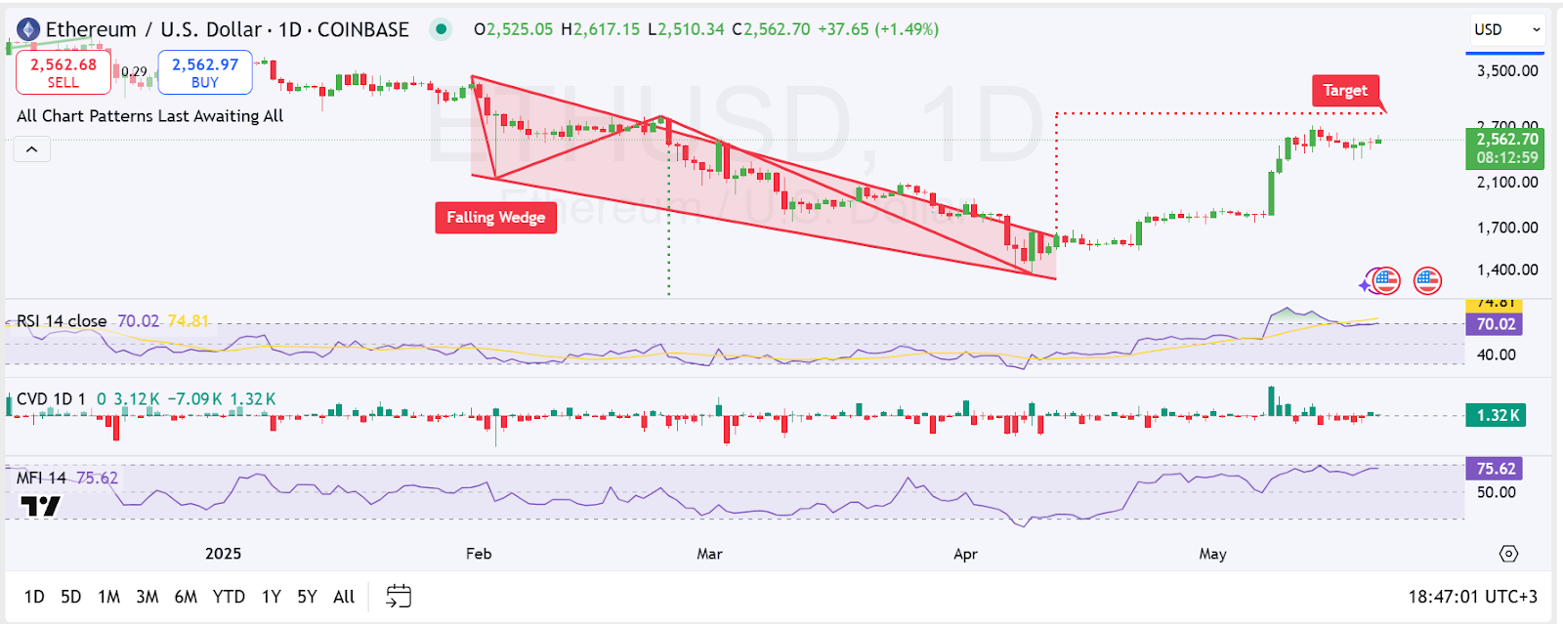Click the 3,500.00 price axis label
Screen dimensions: 1563x624
click(1507, 71)
